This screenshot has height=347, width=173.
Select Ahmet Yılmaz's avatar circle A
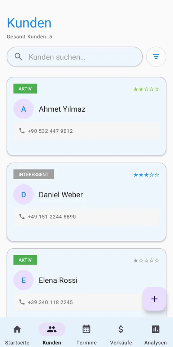coord(23,109)
